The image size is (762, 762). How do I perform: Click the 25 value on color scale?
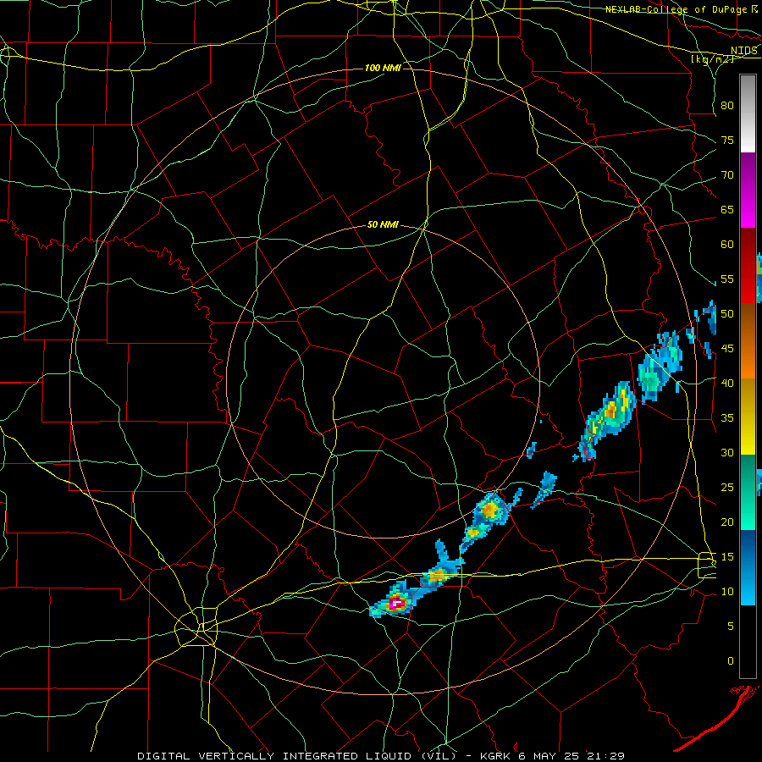click(727, 488)
